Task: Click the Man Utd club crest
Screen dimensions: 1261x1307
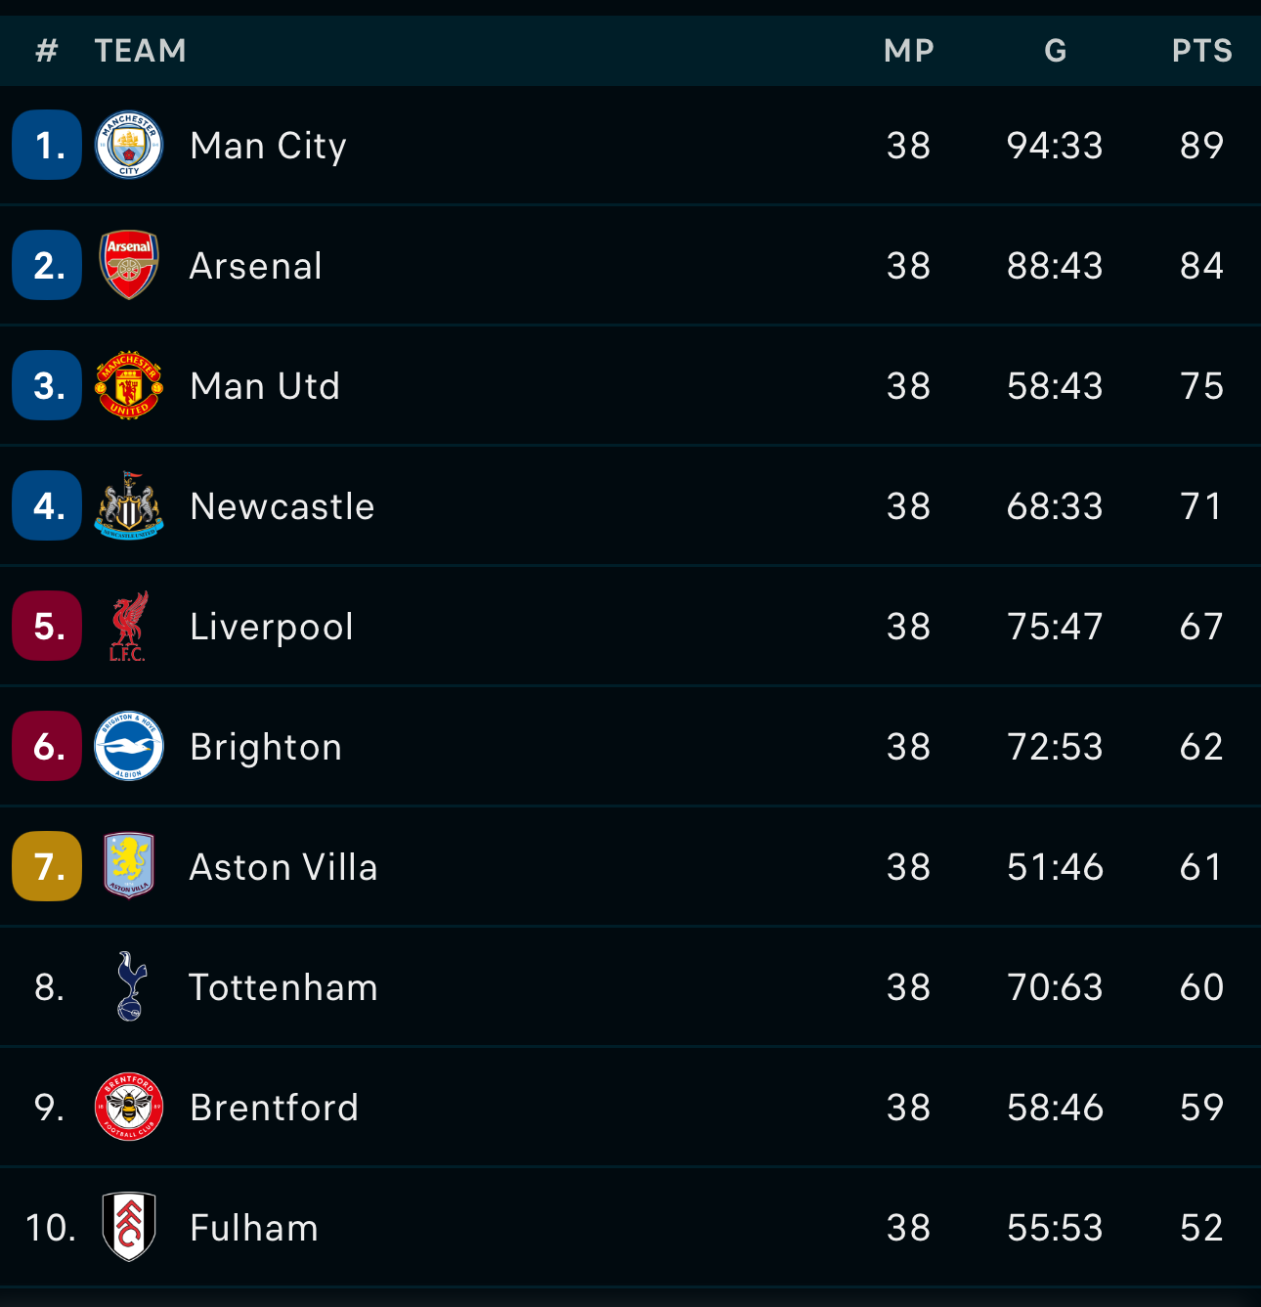Action: click(x=129, y=385)
